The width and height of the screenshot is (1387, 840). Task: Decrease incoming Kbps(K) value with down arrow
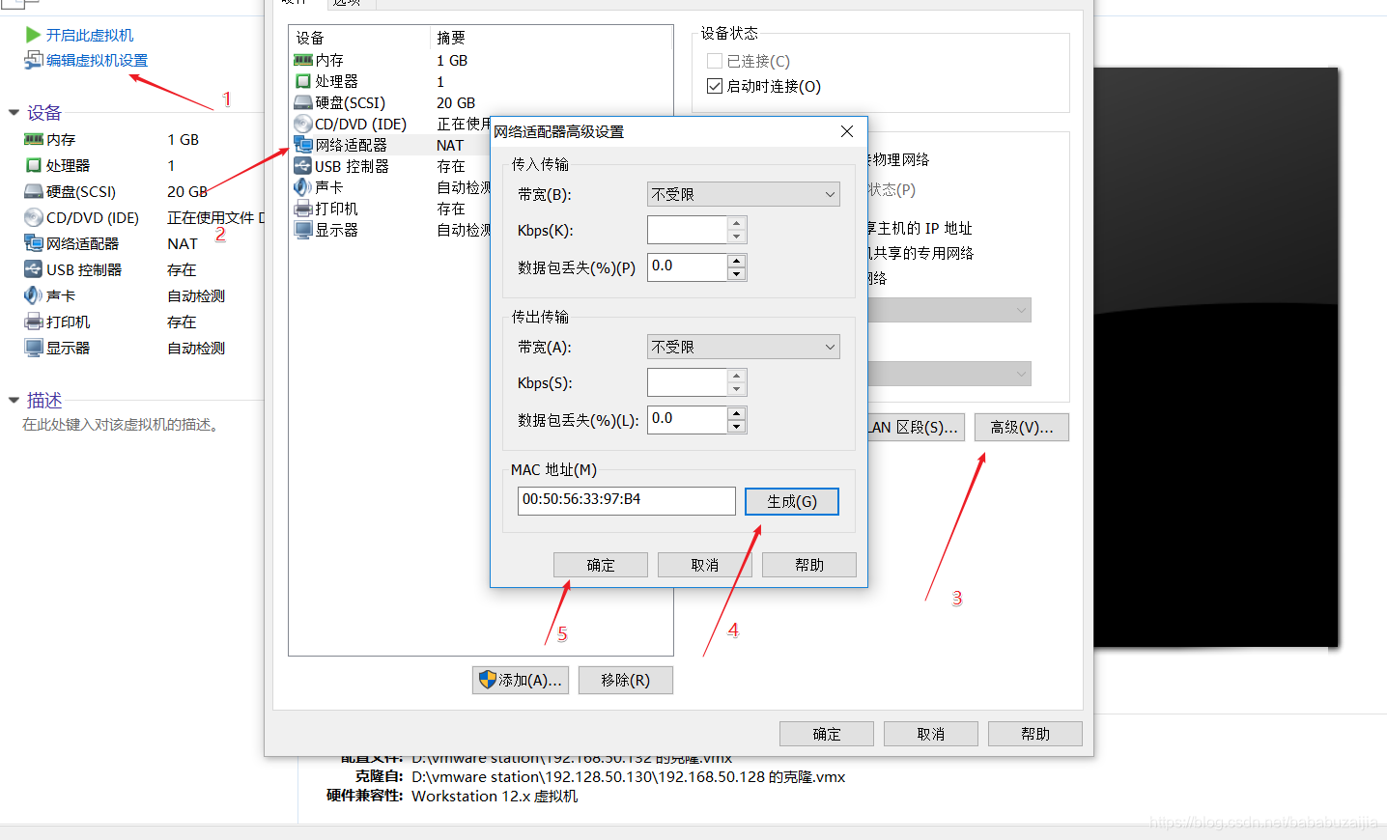pos(737,237)
